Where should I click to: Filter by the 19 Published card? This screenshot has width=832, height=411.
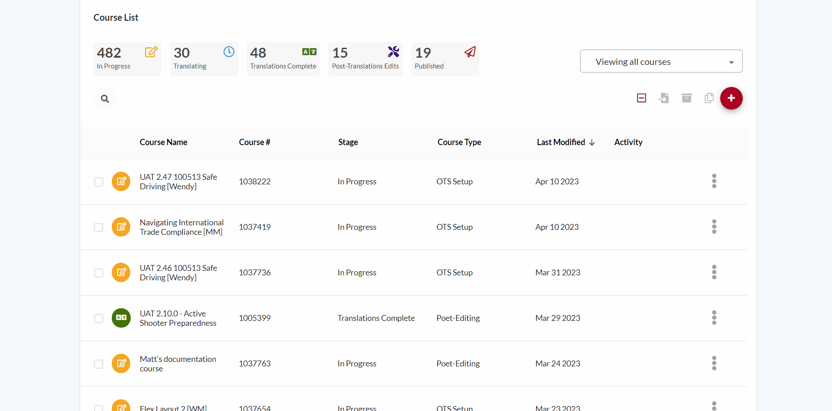pyautogui.click(x=445, y=59)
